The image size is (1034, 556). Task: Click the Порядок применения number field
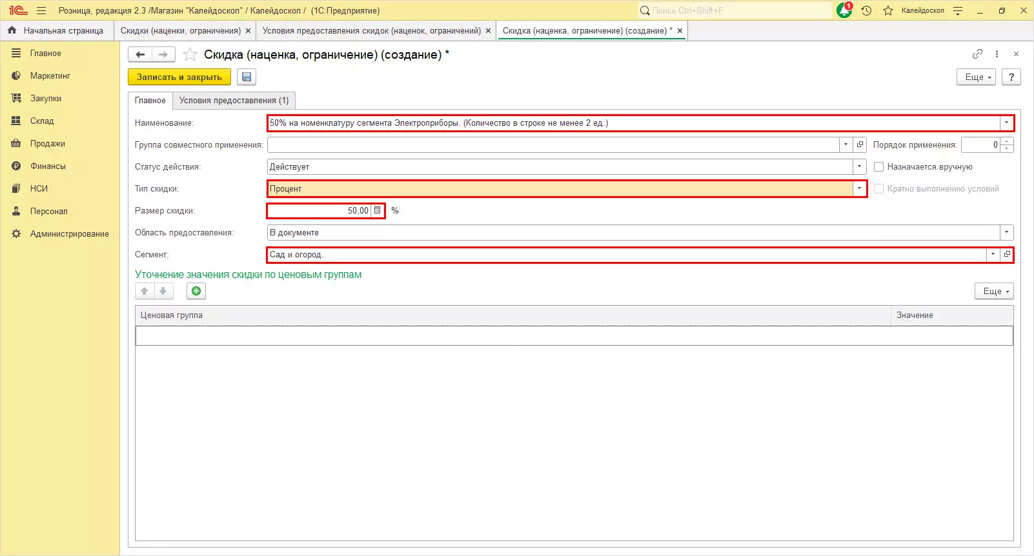(x=980, y=144)
